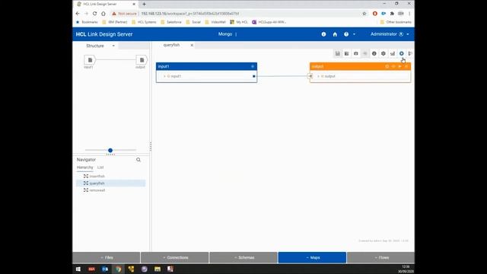Click the rule connector icon left of output
The width and height of the screenshot is (487, 274).
pos(310,76)
